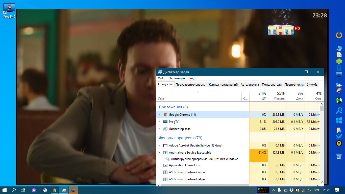Image resolution: width=345 pixels, height=194 pixels.
Task: Sort processes by Память column header
Action: tap(277, 96)
